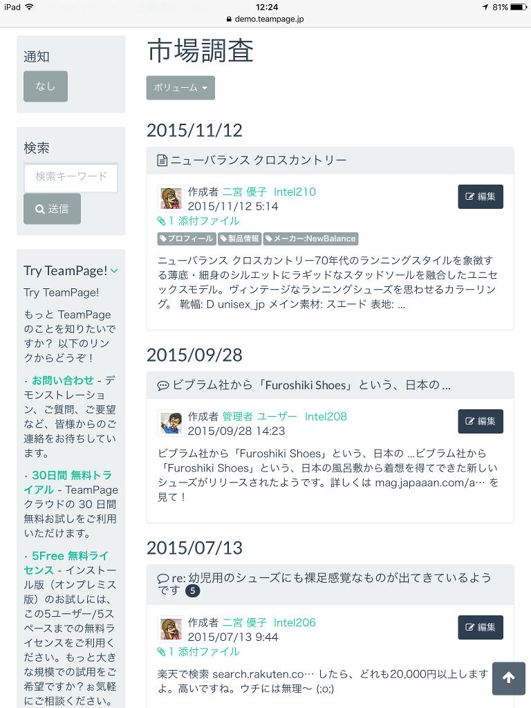The image size is (531, 708).
Task: Click 編集 button for ニューバランス entry
Action: (x=481, y=196)
